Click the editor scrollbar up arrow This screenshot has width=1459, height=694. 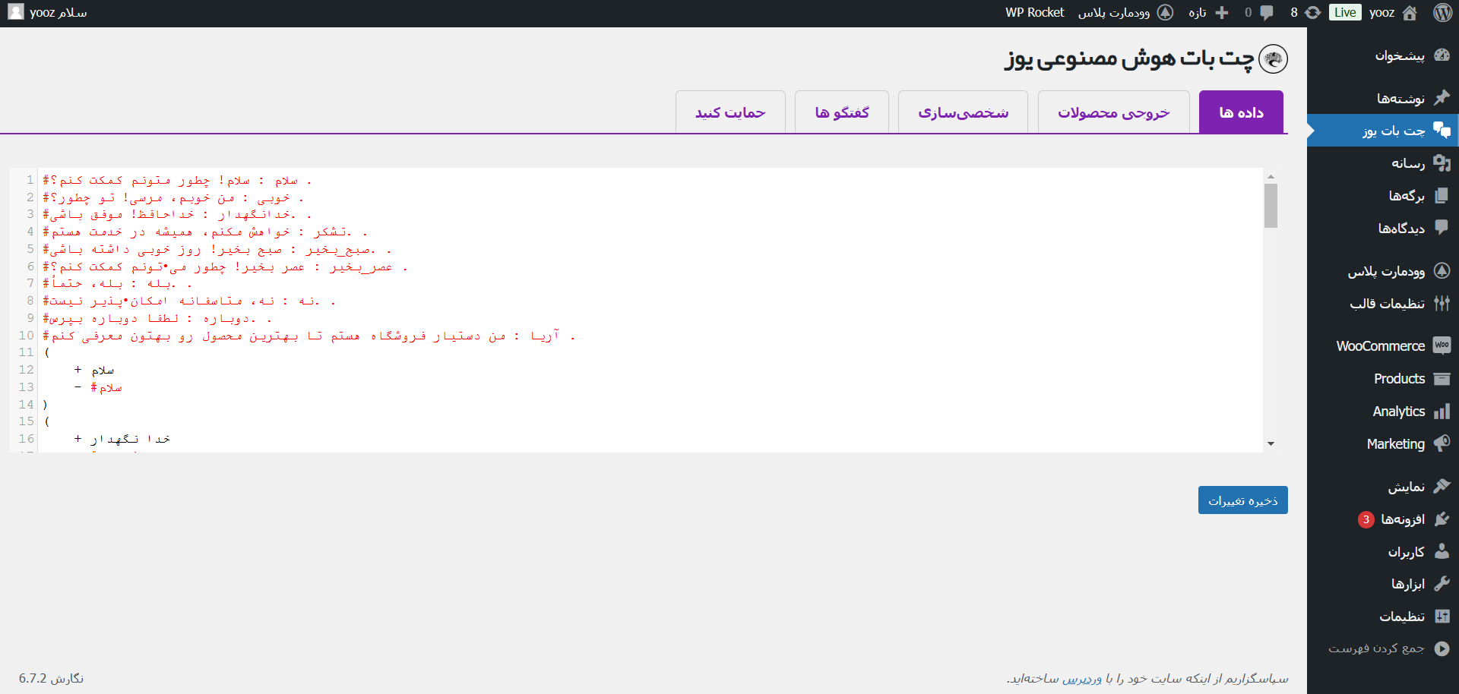click(x=1271, y=176)
